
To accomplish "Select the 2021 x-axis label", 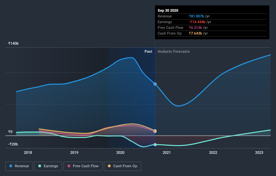I will coord(167,152).
